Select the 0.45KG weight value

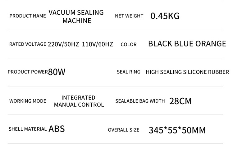click(165, 16)
